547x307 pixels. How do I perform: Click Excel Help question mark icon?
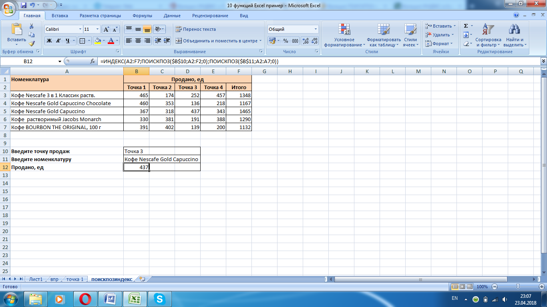[x=516, y=15]
